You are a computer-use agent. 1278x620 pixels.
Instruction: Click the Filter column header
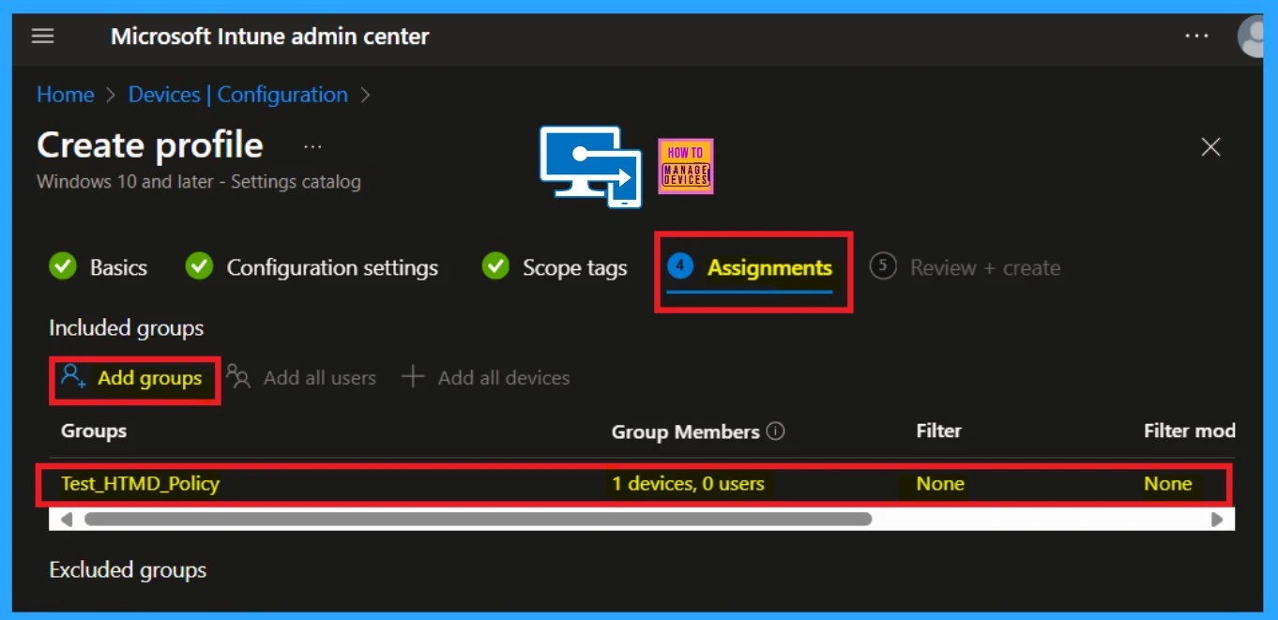939,431
